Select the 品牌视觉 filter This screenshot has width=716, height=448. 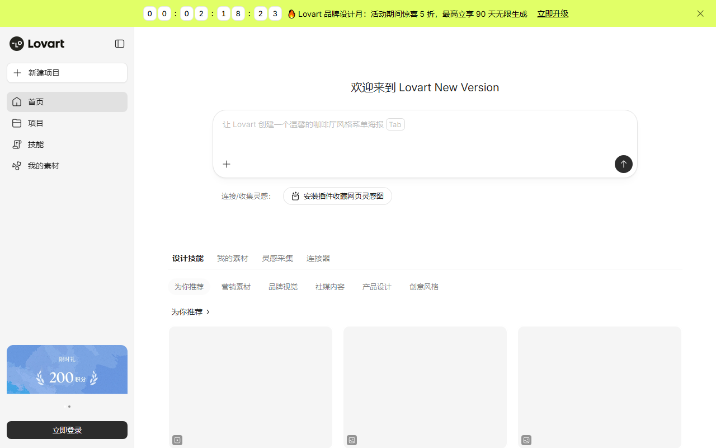click(283, 287)
